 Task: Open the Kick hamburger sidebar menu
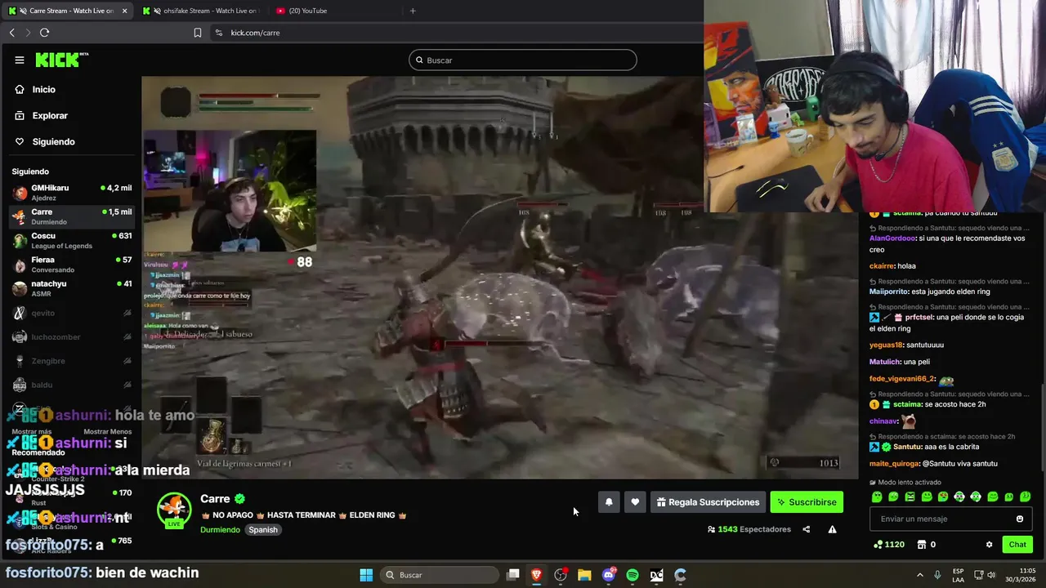(x=20, y=60)
